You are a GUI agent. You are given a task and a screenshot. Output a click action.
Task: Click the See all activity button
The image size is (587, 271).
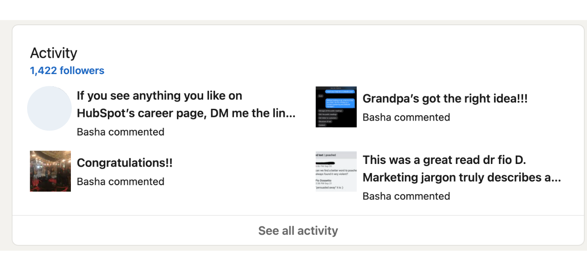298,230
